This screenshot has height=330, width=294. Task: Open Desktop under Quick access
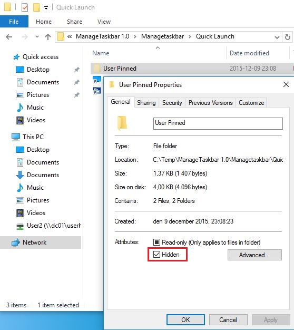[38, 70]
